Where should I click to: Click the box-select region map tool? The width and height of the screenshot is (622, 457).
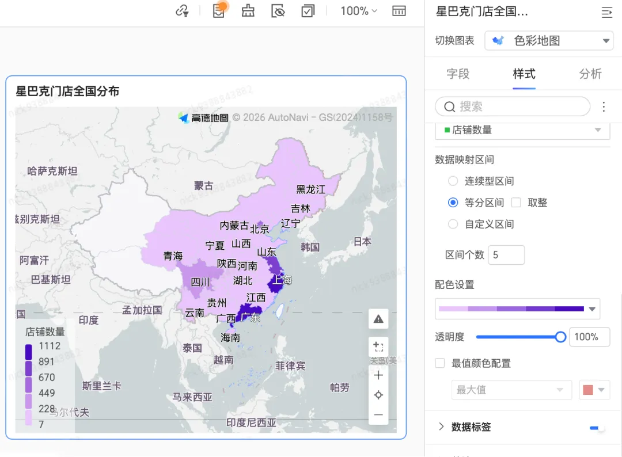click(378, 347)
